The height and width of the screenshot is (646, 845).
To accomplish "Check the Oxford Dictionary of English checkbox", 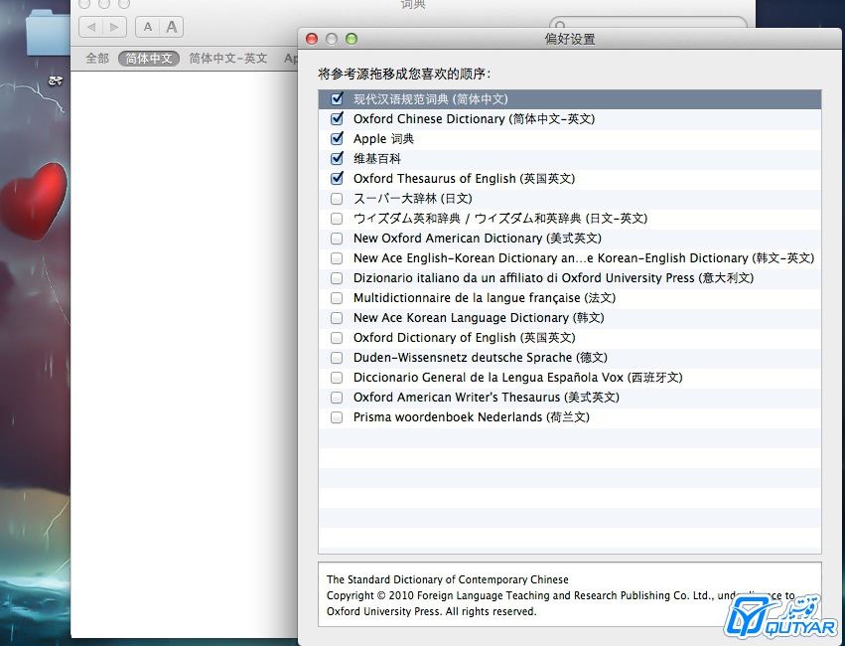I will point(337,338).
